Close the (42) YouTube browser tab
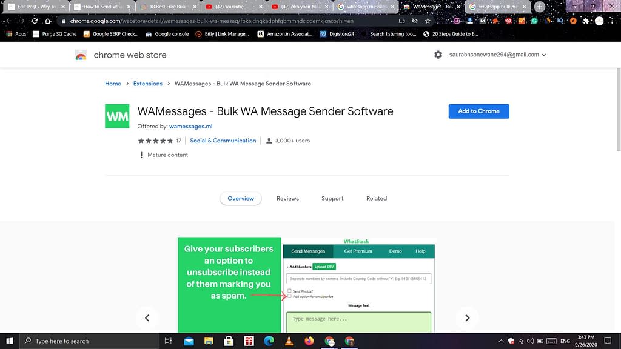The width and height of the screenshot is (621, 349). click(x=260, y=7)
